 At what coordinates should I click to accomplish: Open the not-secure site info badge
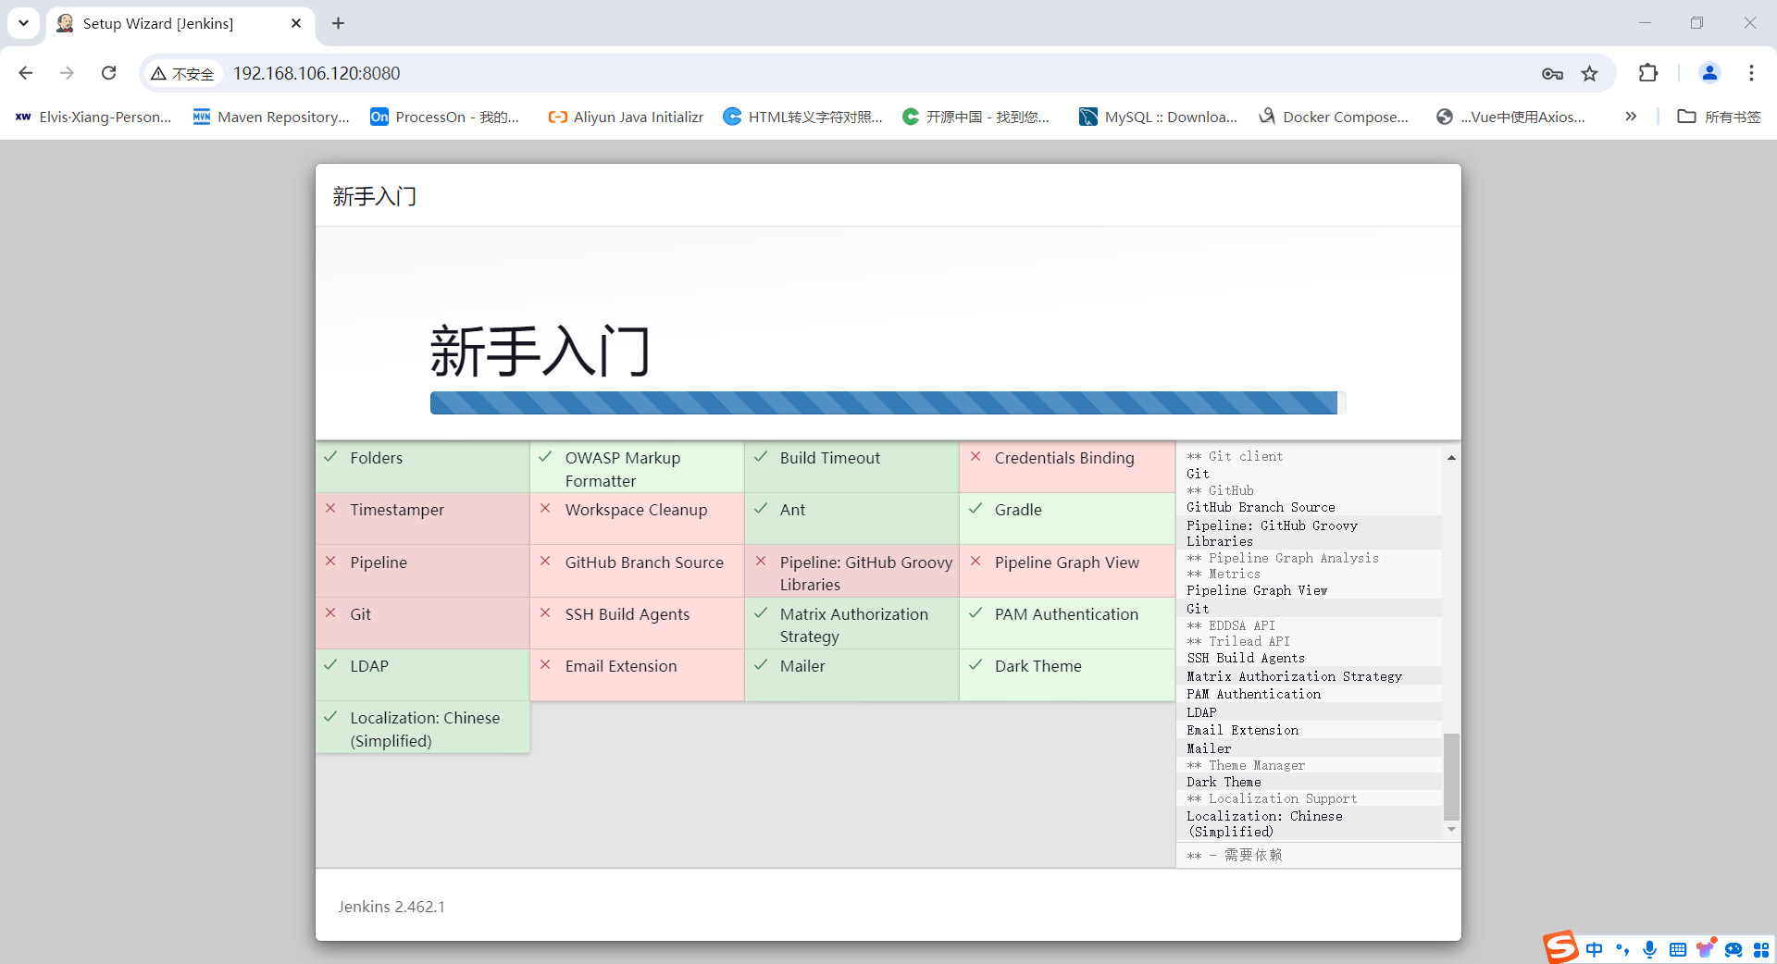pyautogui.click(x=183, y=73)
